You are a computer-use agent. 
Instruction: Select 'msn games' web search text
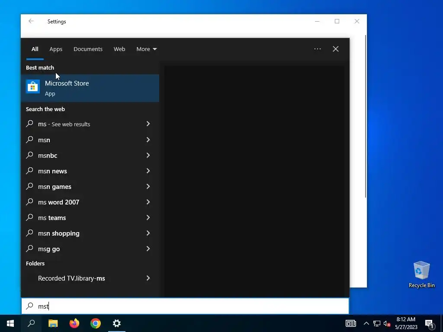[x=55, y=187]
